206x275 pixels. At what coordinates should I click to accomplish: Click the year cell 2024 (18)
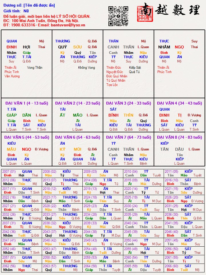click(103, 199)
